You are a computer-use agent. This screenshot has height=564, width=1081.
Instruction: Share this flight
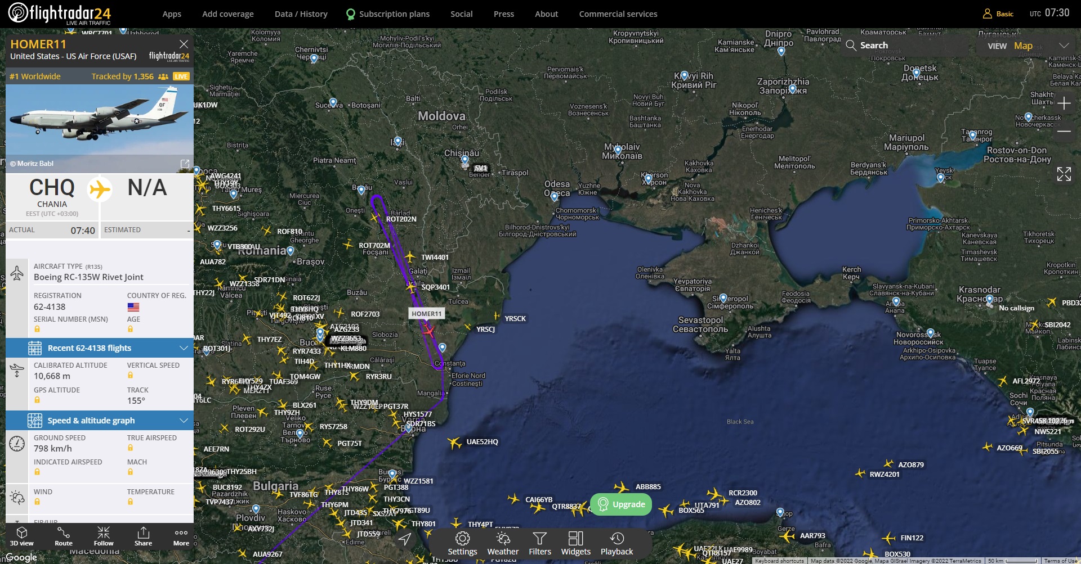coord(143,536)
